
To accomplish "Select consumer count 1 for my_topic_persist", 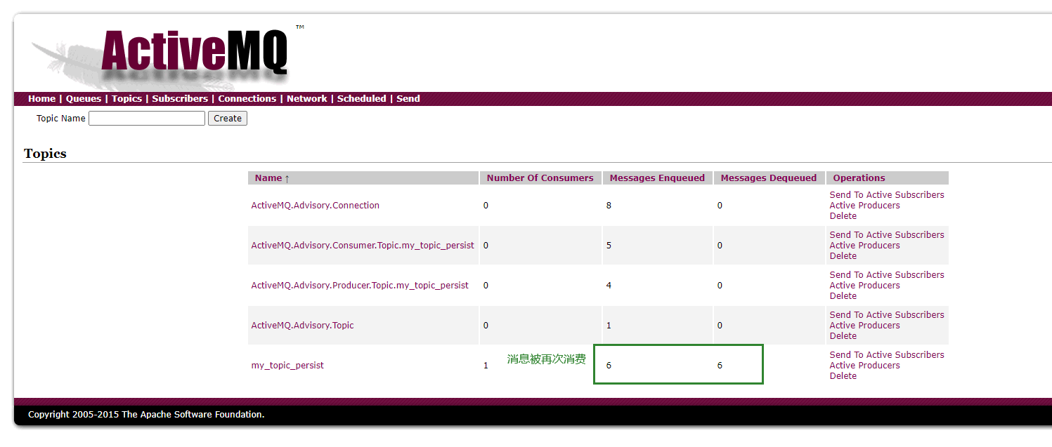I will pos(486,366).
